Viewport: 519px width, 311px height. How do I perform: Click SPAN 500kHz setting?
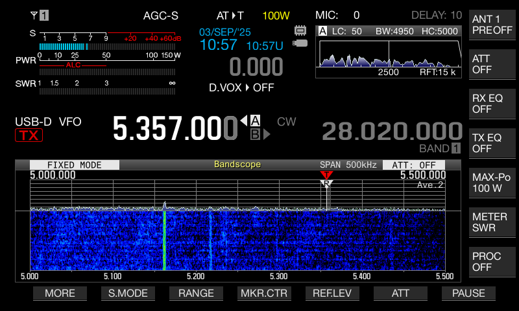(x=348, y=165)
